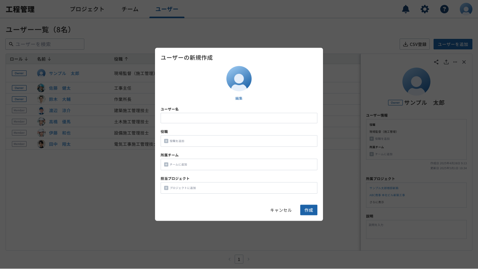This screenshot has height=269, width=478.
Task: Click the share icon in the user detail panel
Action: click(x=436, y=62)
